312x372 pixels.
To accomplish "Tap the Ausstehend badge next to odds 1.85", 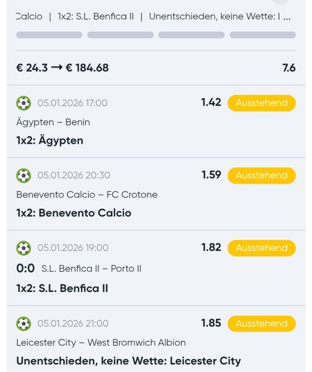I will coord(262,324).
